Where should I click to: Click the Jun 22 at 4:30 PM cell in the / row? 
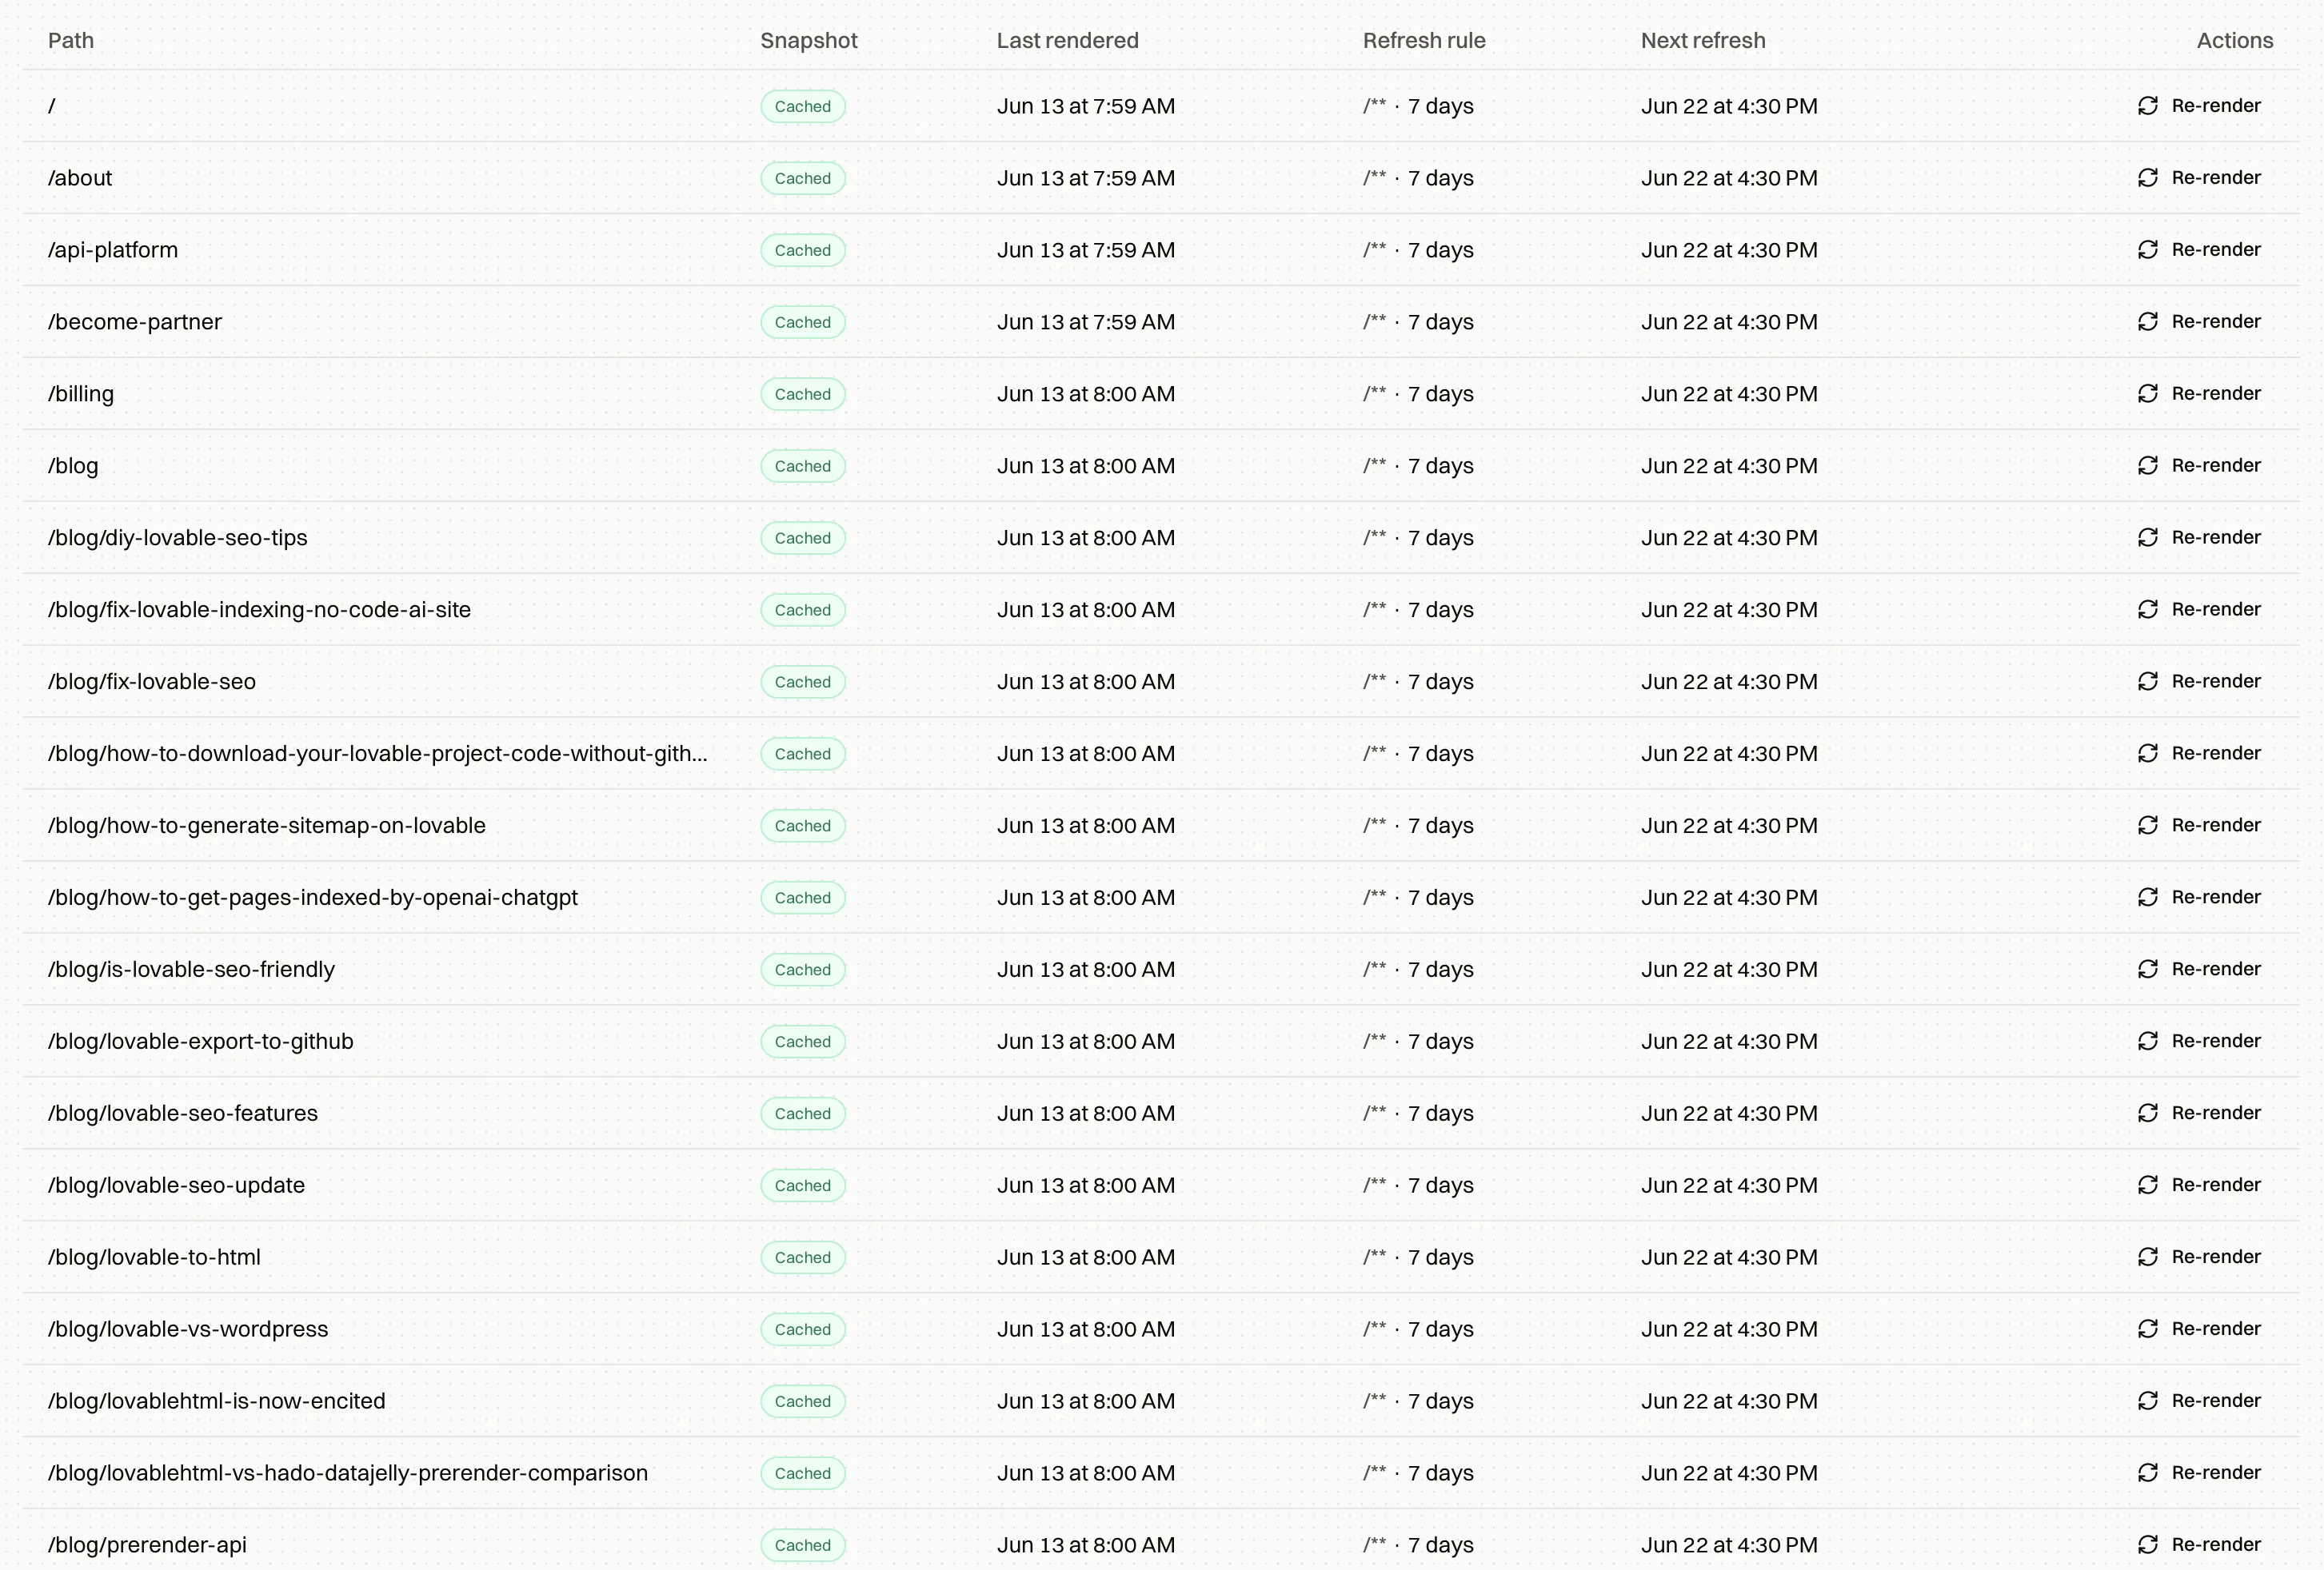pos(1729,106)
